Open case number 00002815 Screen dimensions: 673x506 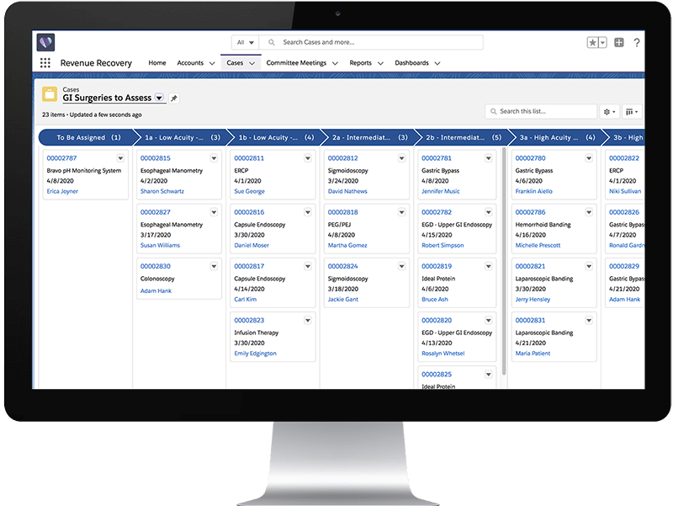tap(155, 158)
